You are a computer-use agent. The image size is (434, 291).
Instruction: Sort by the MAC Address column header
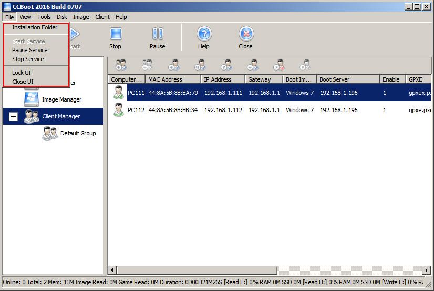point(173,79)
